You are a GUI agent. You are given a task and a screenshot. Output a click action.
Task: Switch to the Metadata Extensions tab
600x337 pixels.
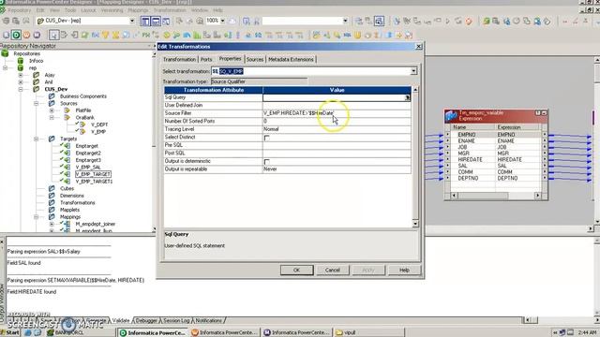(291, 60)
